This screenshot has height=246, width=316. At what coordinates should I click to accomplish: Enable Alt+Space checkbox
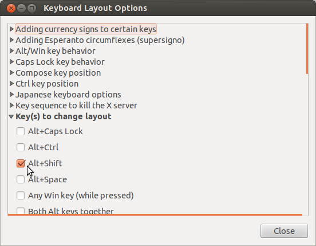pos(21,179)
